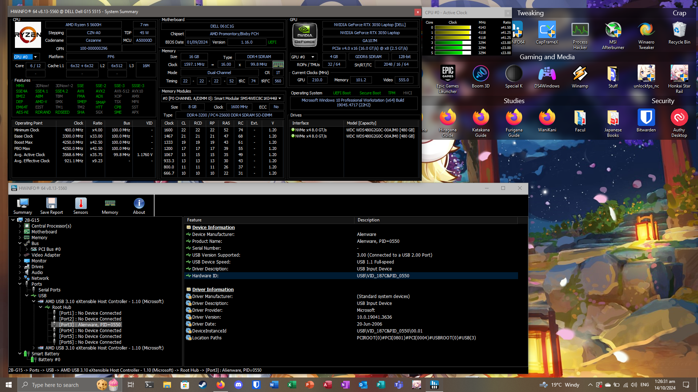Image resolution: width=698 pixels, height=392 pixels.
Task: Open the Summary toolbar button in HWiNFO
Action: pos(23,206)
